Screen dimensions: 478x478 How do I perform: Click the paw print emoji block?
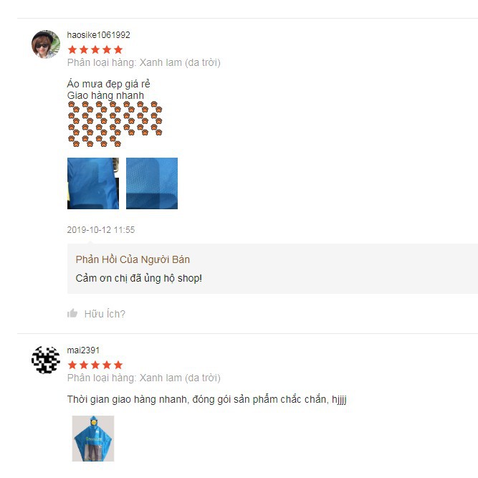point(115,124)
